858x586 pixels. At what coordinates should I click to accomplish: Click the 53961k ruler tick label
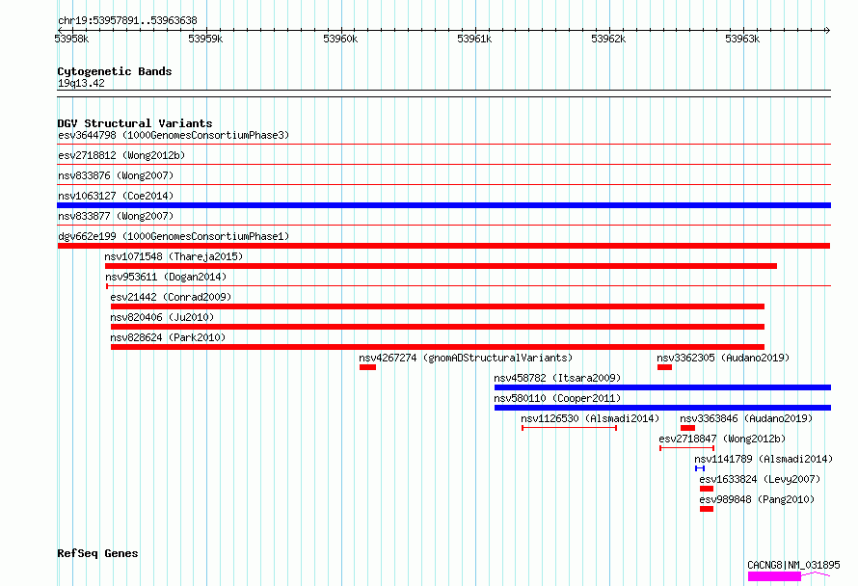[x=474, y=39]
